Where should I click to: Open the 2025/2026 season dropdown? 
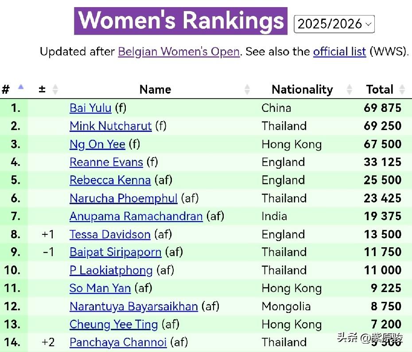(334, 24)
